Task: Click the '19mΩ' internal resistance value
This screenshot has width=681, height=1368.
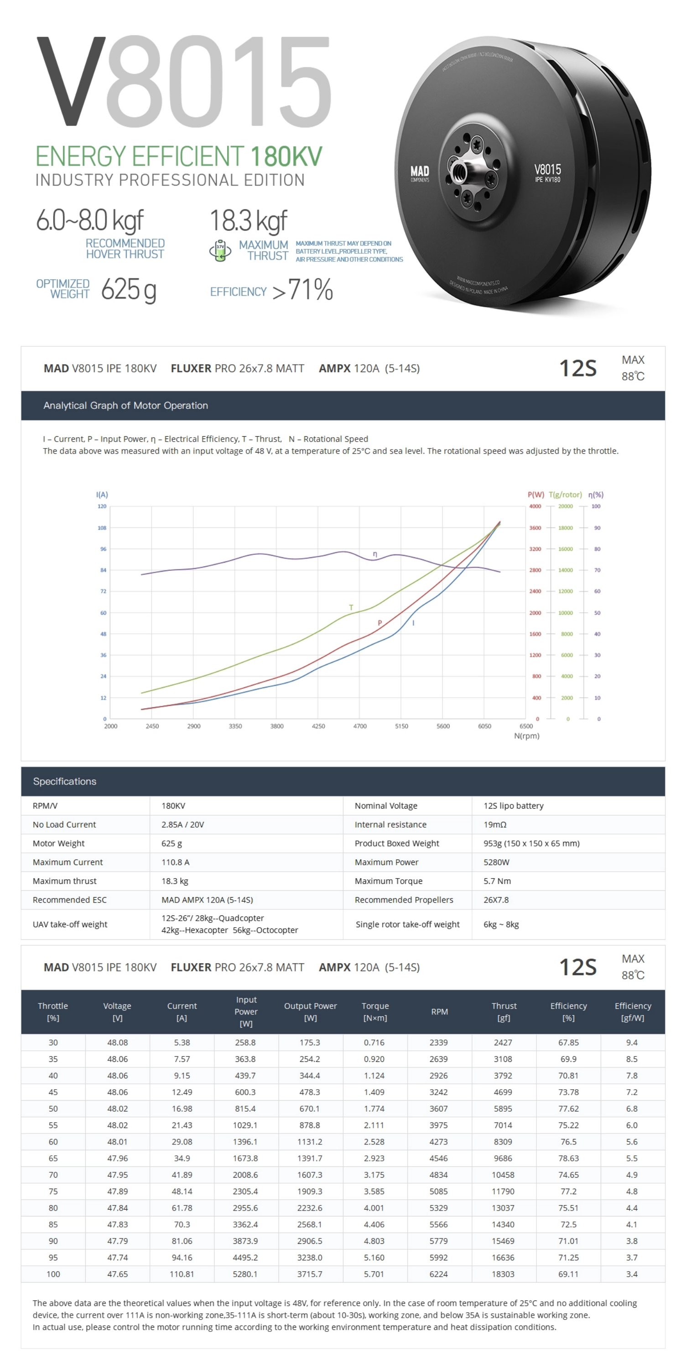Action: (495, 824)
